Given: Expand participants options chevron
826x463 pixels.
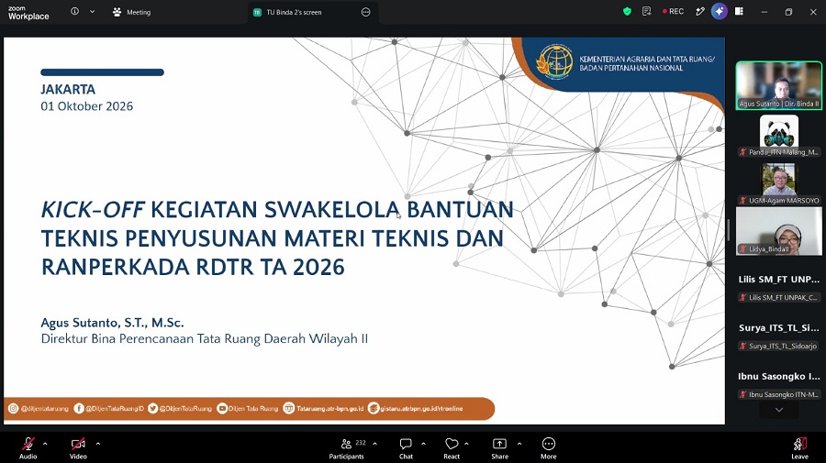Looking at the screenshot, I should (x=374, y=444).
